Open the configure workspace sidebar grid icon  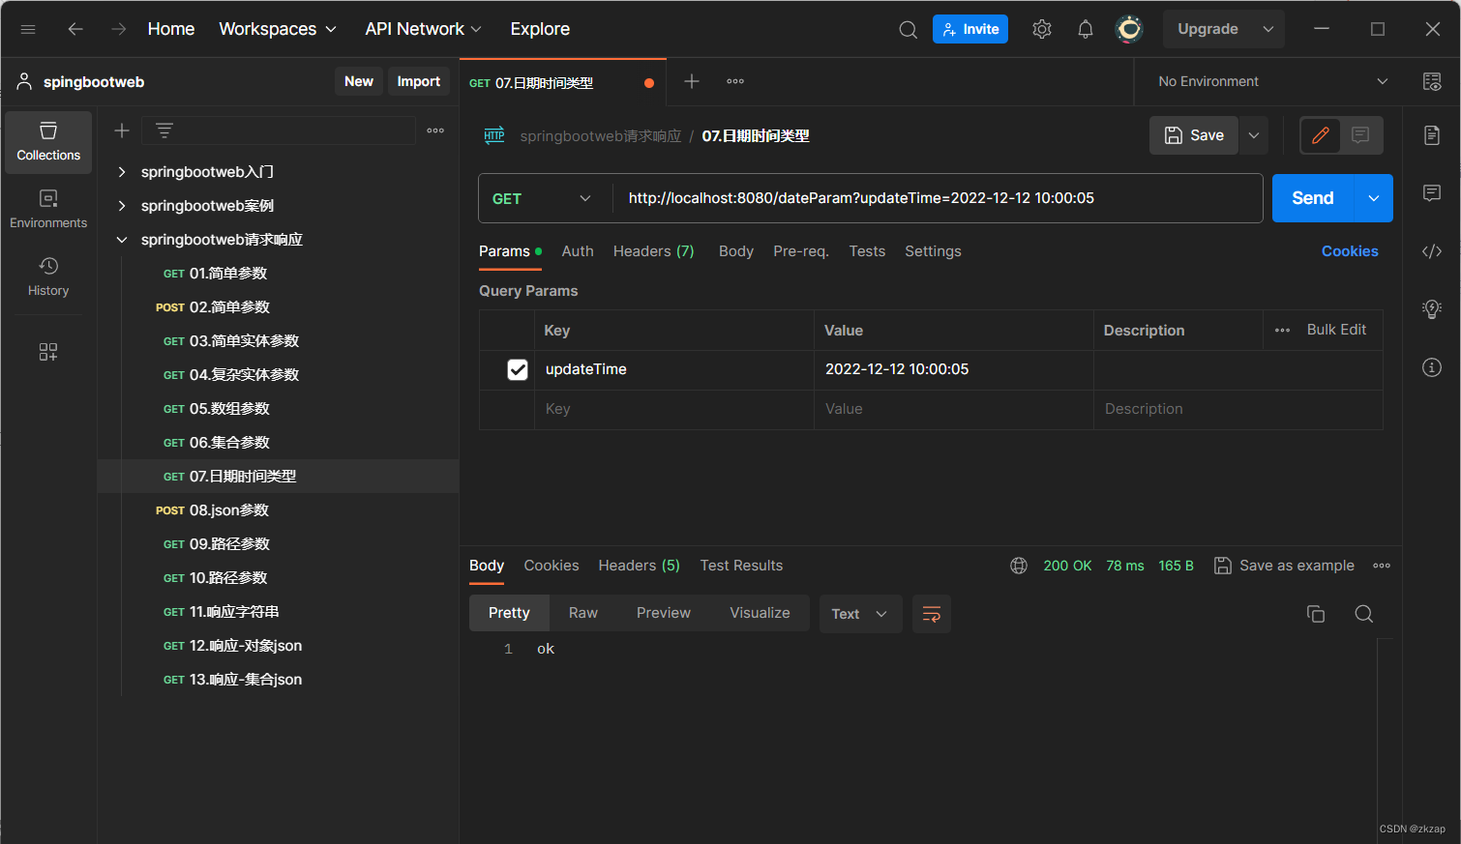coord(48,352)
